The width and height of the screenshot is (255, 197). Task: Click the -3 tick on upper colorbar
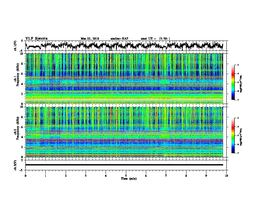(x=237, y=65)
